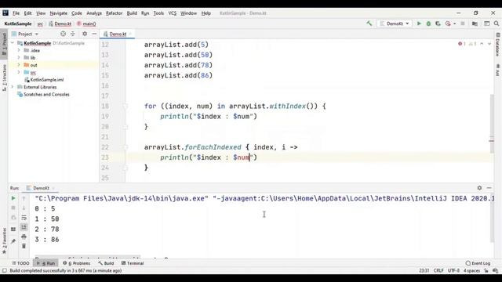Stop process icon in Run panel
This screenshot has height=282, width=502.
tap(13, 208)
